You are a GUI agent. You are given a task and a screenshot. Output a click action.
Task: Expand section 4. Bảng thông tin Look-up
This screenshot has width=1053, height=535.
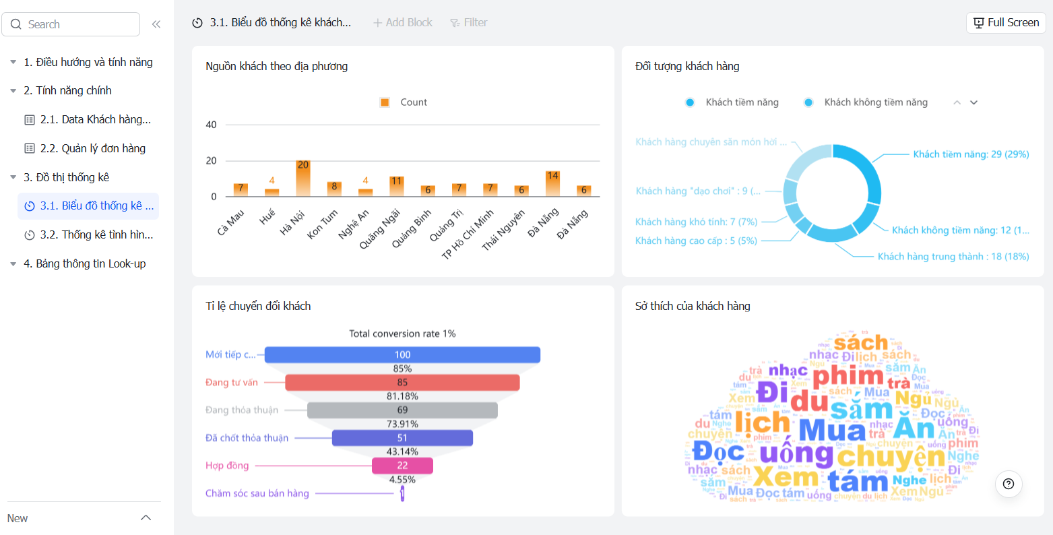[13, 264]
